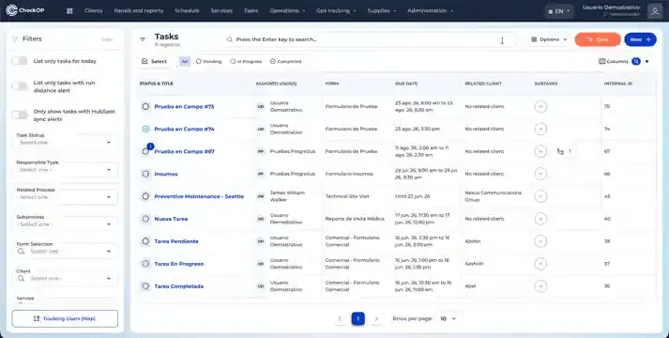This screenshot has height=338, width=669.
Task: Toggle Only show tasks with HubSpot sync alerts
Action: 19,115
